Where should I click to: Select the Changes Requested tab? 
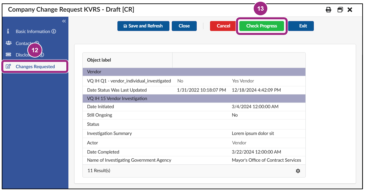click(x=35, y=67)
